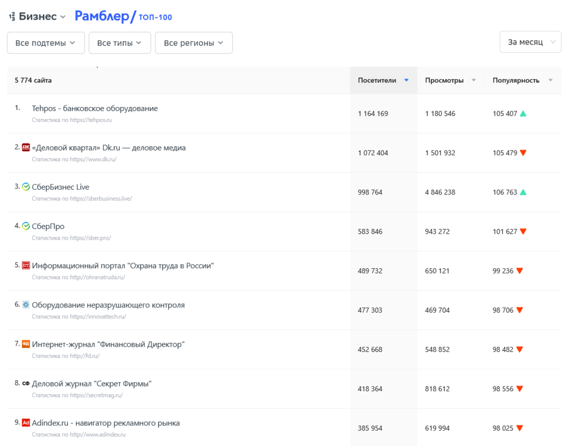Viewport: 570px width, 446px height.
Task: Open Tehpos - банковское оборудование site entry
Action: tap(95, 108)
